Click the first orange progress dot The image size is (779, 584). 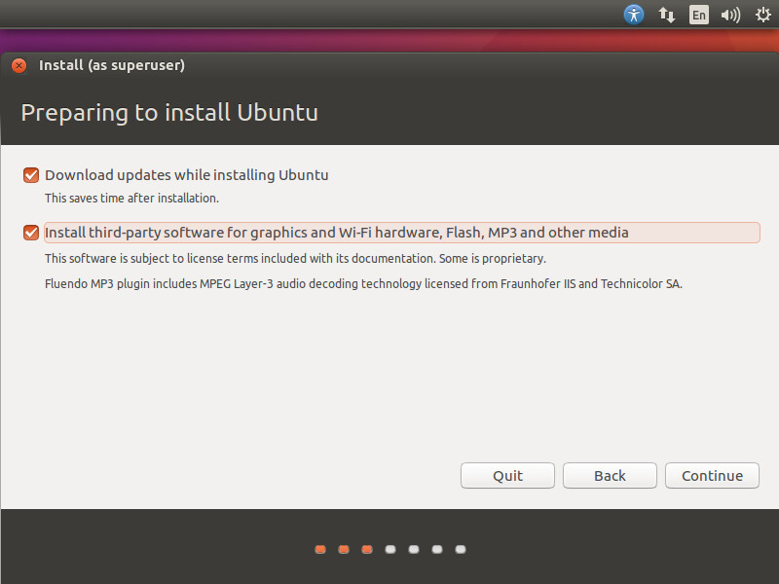[319, 549]
